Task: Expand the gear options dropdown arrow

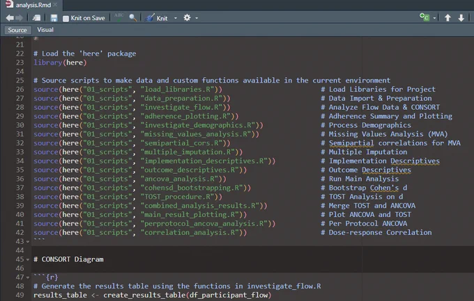Action: point(197,18)
